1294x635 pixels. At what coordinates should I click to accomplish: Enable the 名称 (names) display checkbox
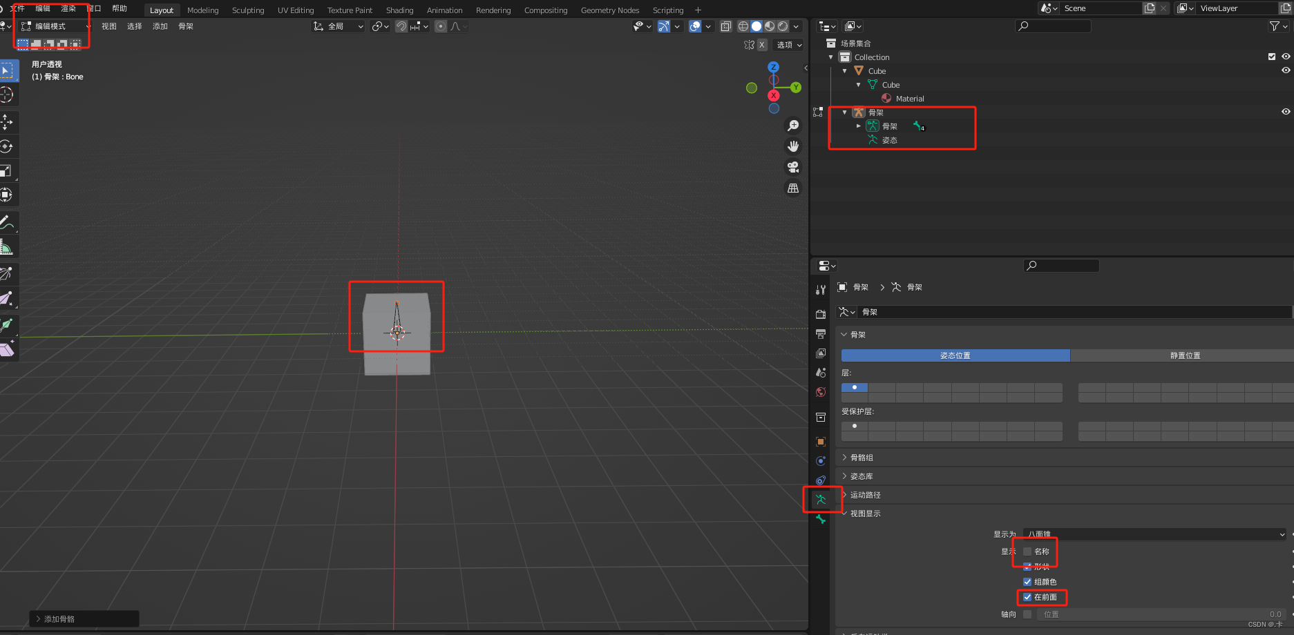(1027, 551)
